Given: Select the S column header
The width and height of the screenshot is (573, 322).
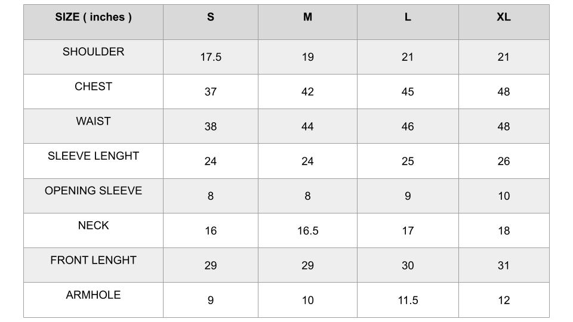Looking at the screenshot, I should point(211,17).
